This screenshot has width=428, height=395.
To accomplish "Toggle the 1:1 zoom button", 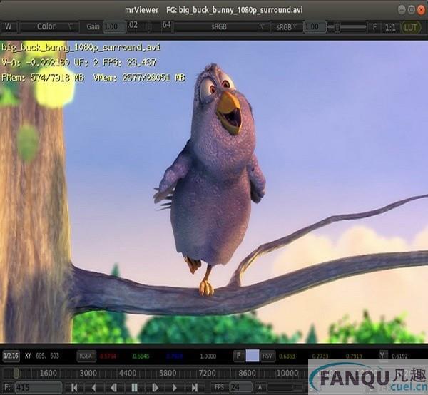I will click(x=390, y=27).
